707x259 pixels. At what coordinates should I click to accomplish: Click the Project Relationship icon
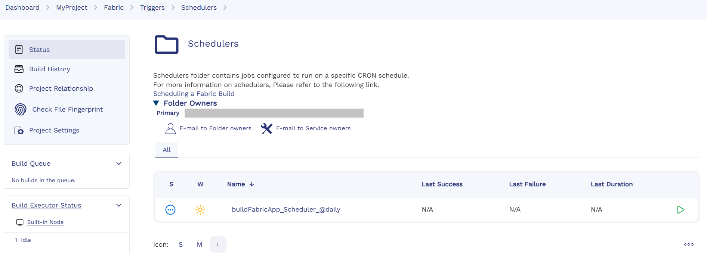pyautogui.click(x=19, y=88)
